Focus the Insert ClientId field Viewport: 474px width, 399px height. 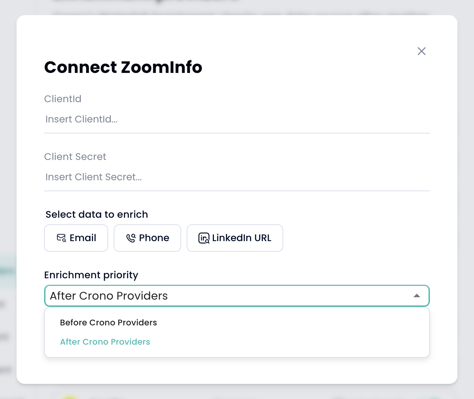tap(236, 119)
